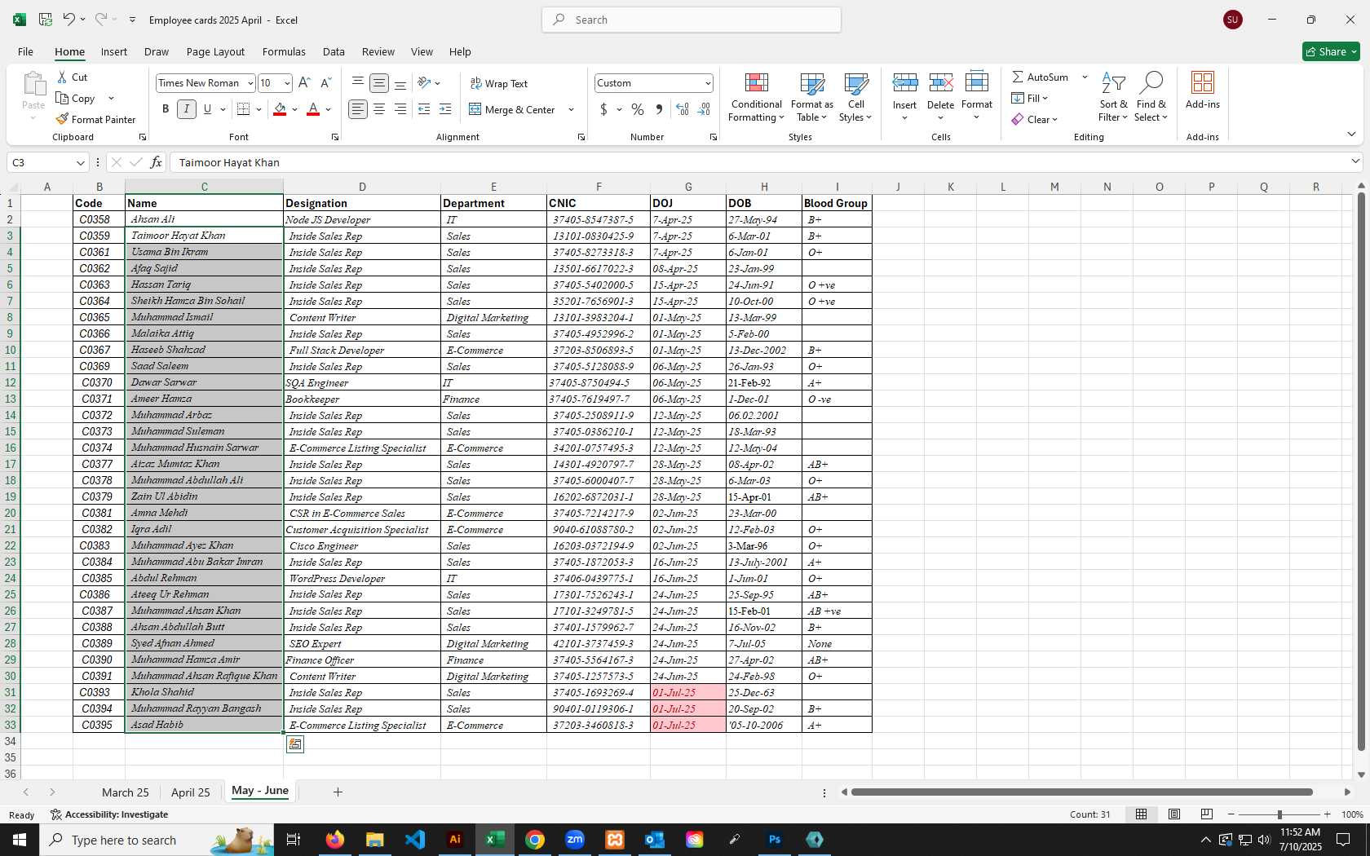Click the Undo arrow icon
This screenshot has width=1370, height=856.
68,20
